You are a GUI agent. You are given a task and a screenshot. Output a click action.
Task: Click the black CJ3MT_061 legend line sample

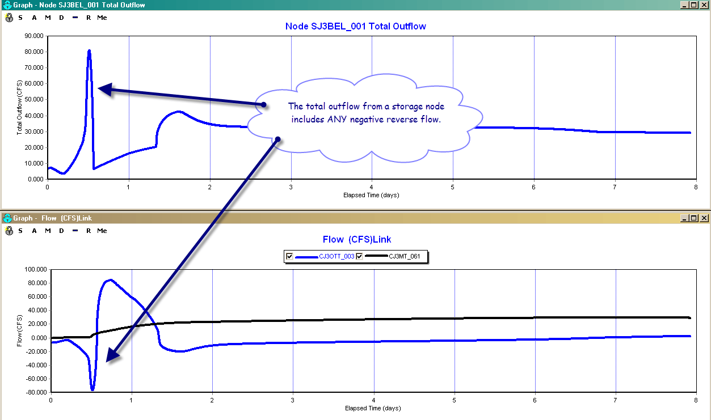[376, 256]
